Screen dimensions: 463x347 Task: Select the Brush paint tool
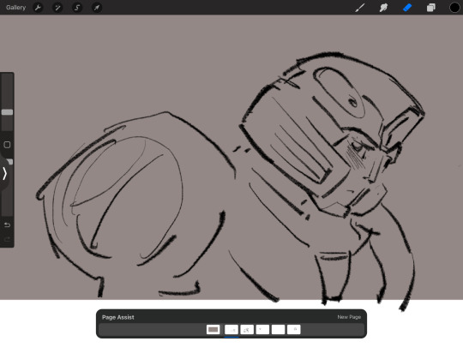[x=359, y=8]
